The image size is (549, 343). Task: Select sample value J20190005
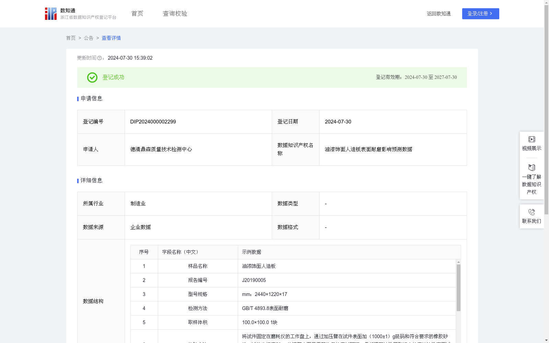pos(254,280)
